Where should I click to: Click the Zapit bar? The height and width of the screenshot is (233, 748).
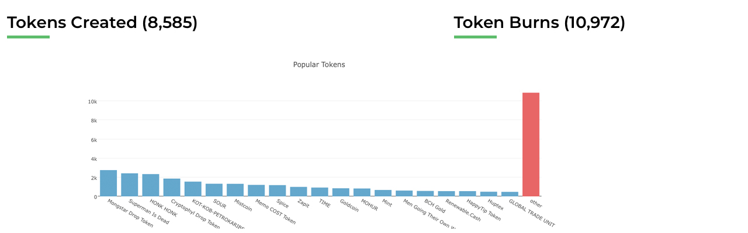[299, 192]
